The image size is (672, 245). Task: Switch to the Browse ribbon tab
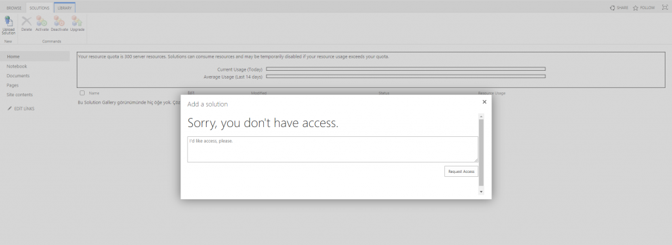tap(14, 8)
